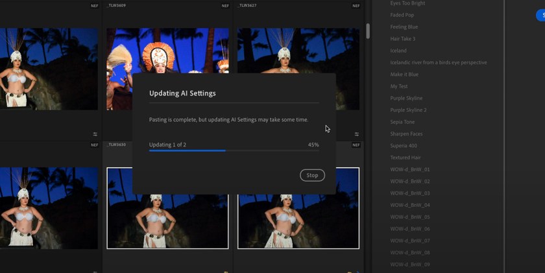Apply the WOW-d_BnW_05 preset

[x=410, y=217]
